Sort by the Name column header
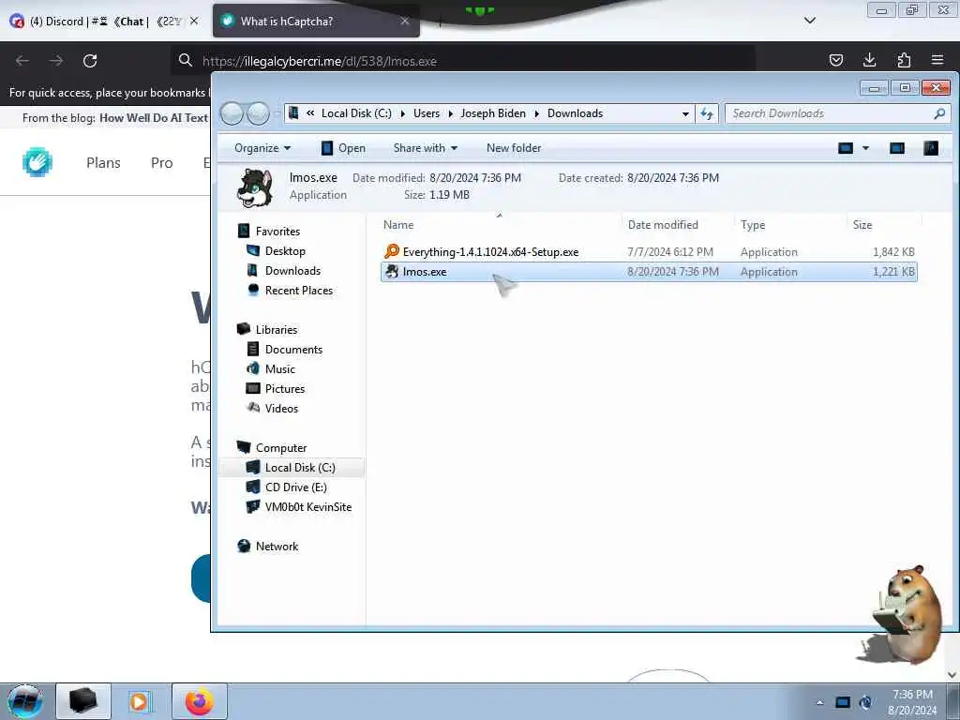Image resolution: width=960 pixels, height=720 pixels. [398, 225]
